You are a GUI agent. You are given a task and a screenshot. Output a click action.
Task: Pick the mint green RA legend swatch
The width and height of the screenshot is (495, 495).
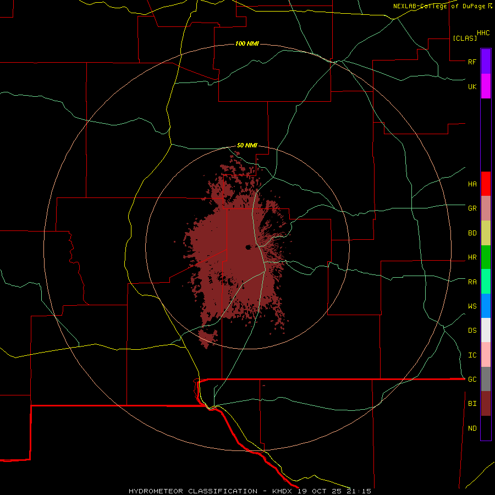click(x=486, y=282)
